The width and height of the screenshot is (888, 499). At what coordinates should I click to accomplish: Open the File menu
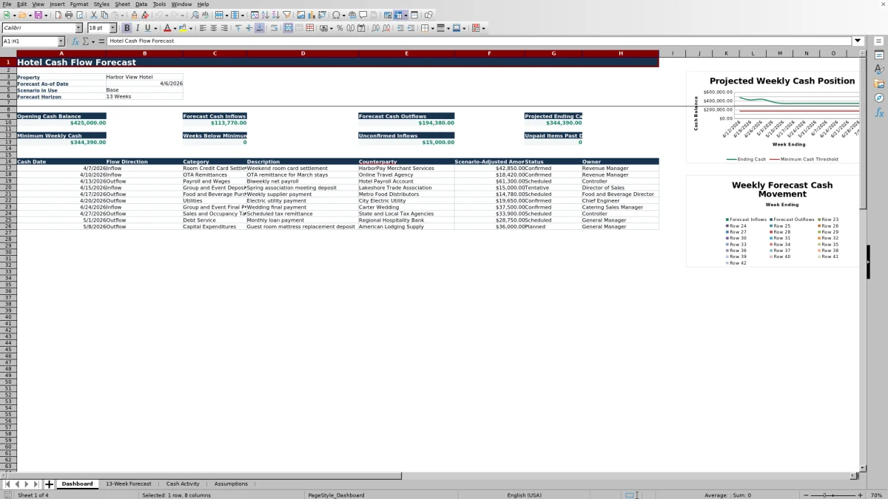coord(7,4)
